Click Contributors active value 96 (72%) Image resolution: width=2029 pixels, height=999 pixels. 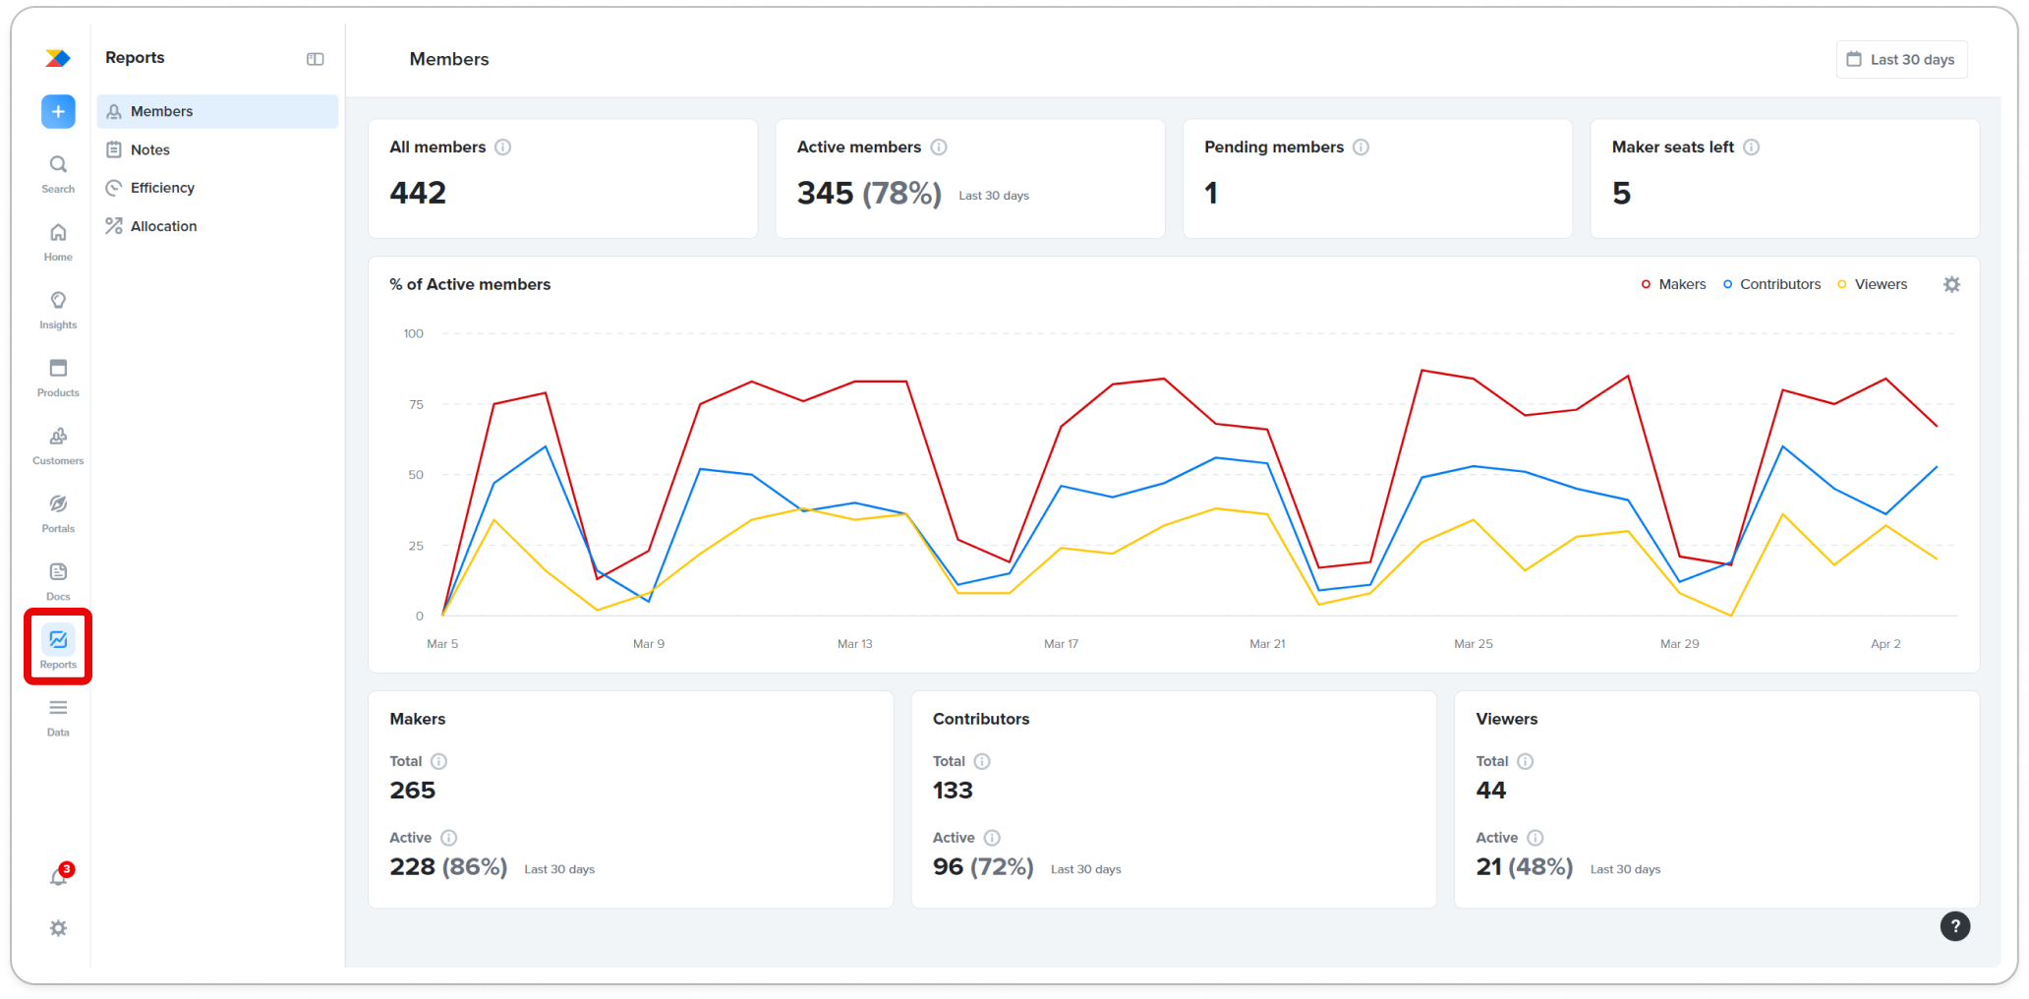click(983, 867)
